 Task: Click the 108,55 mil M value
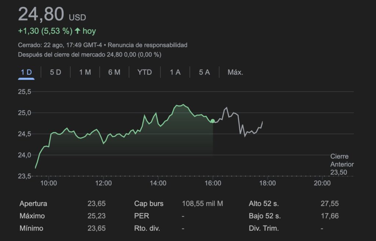coord(202,204)
